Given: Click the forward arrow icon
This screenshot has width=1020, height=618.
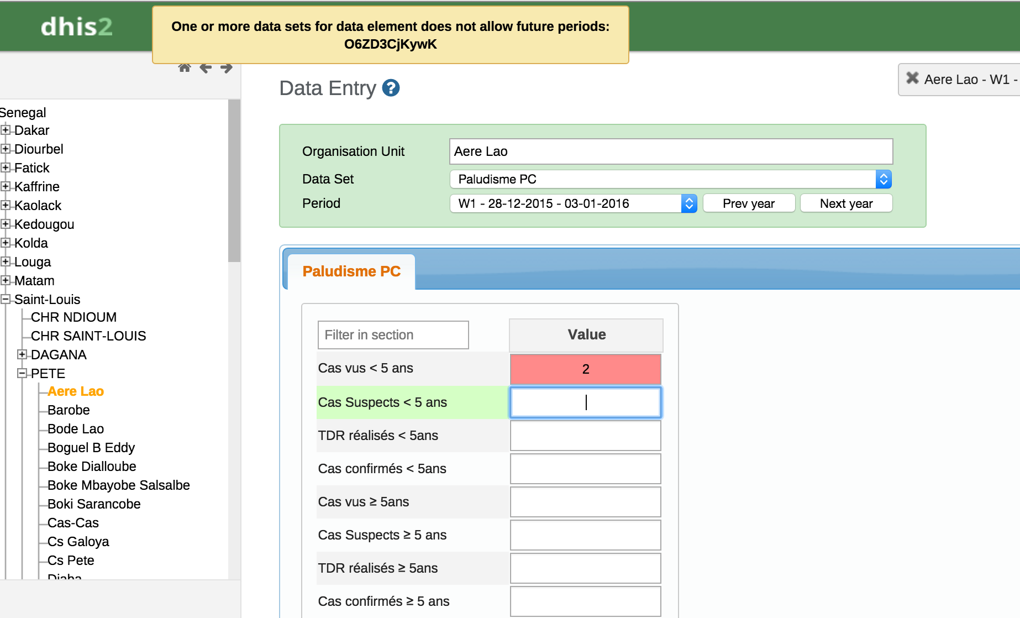Looking at the screenshot, I should click(x=226, y=68).
